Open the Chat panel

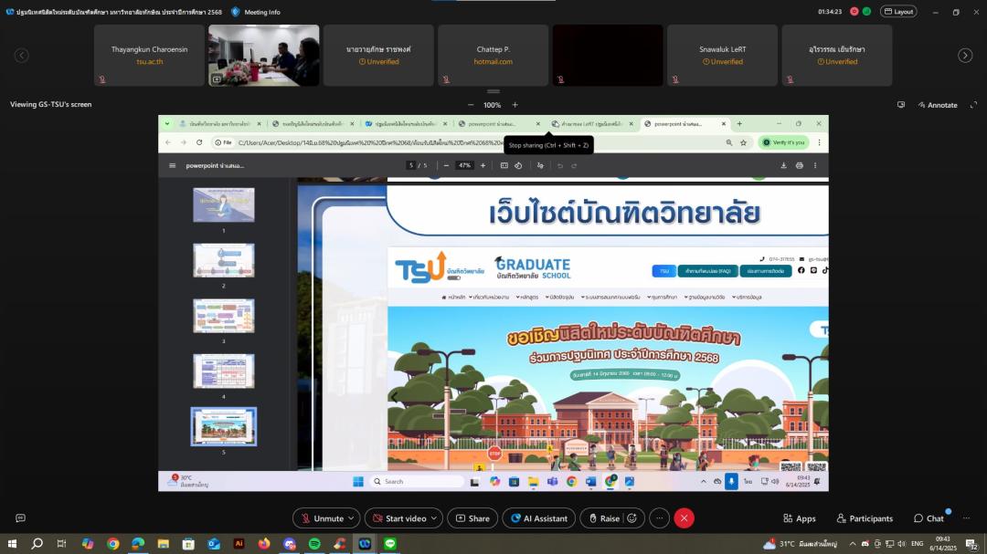coord(929,518)
